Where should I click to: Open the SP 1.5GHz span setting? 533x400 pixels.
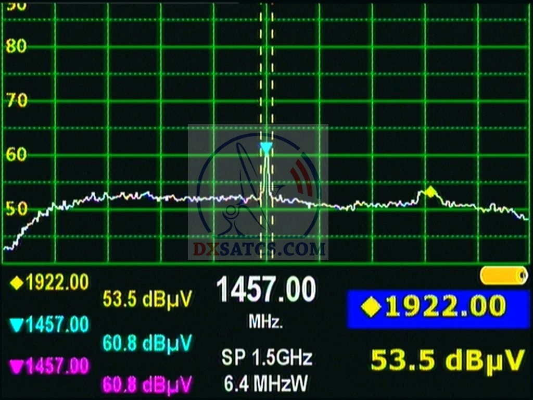pyautogui.click(x=266, y=358)
